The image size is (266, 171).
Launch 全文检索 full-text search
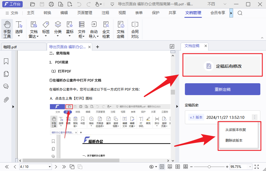point(106,28)
